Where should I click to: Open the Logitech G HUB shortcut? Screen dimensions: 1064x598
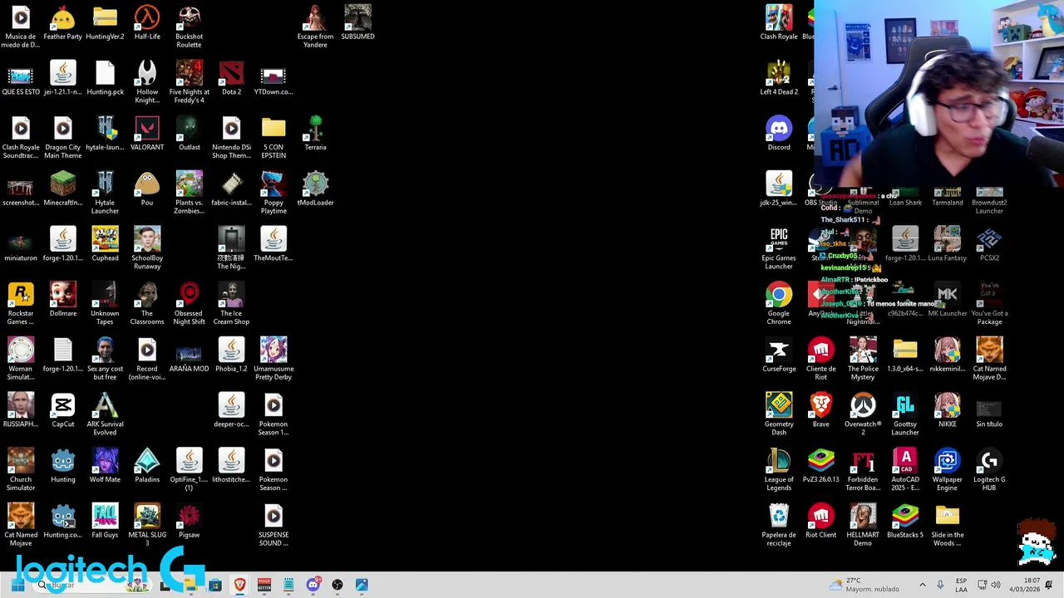tap(989, 470)
